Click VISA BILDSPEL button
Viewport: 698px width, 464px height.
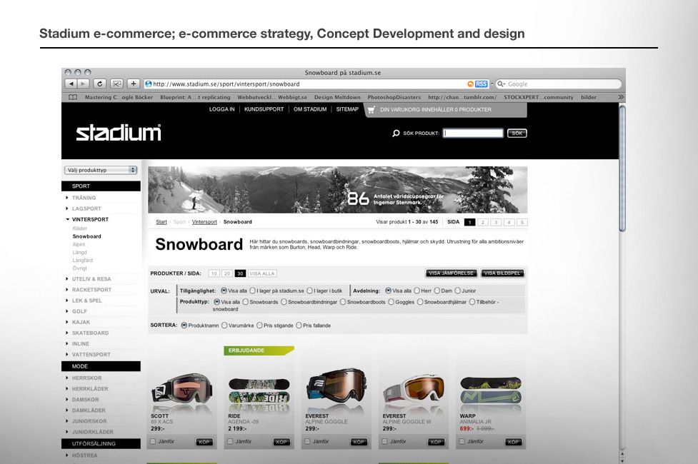coord(502,273)
